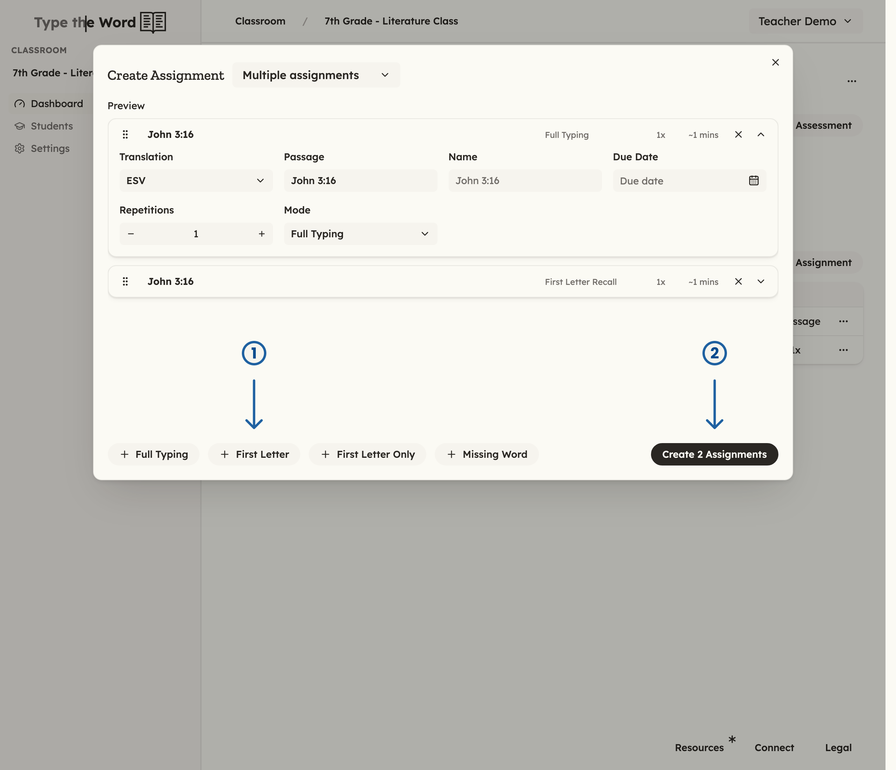
Task: Click the Type the Word logo text
Action: [x=85, y=22]
